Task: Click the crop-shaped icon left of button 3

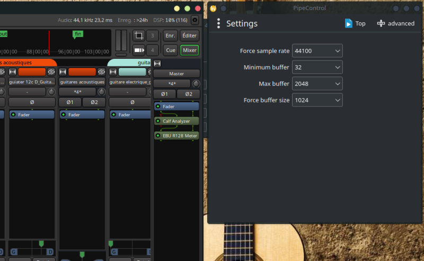Action: click(138, 36)
